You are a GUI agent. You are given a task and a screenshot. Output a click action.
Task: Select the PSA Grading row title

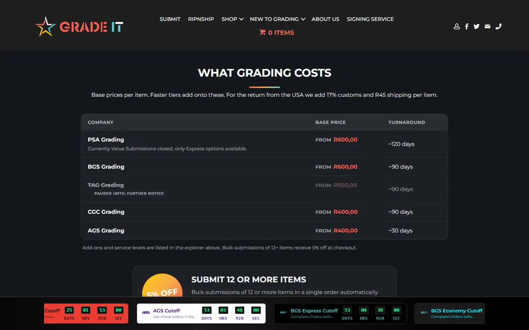[x=106, y=140]
